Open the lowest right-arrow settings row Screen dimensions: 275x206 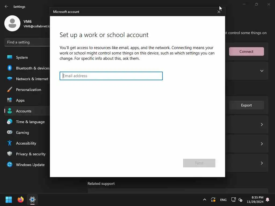click(262, 163)
